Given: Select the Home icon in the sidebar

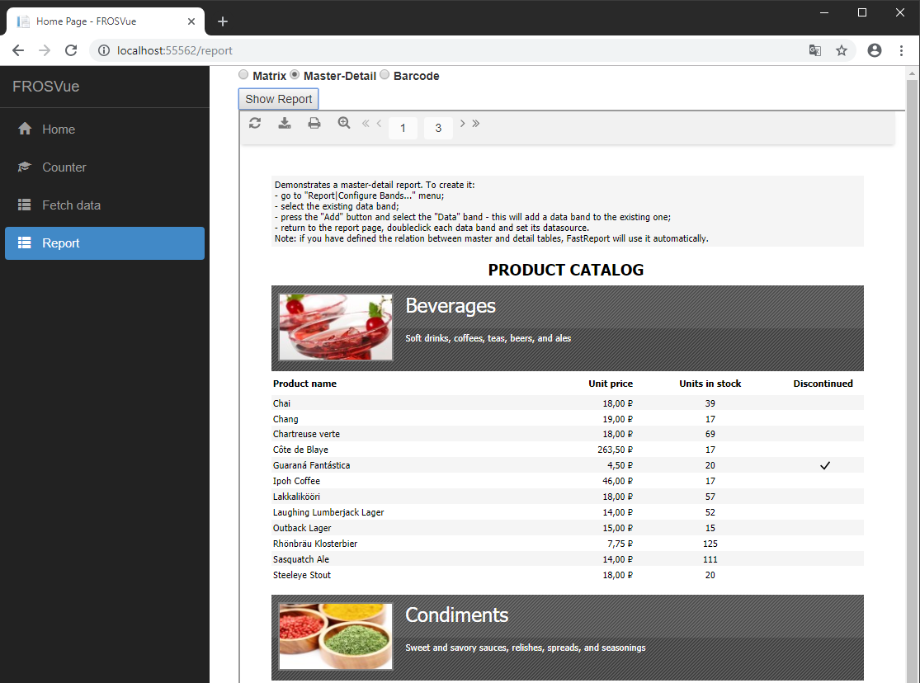Looking at the screenshot, I should (26, 129).
